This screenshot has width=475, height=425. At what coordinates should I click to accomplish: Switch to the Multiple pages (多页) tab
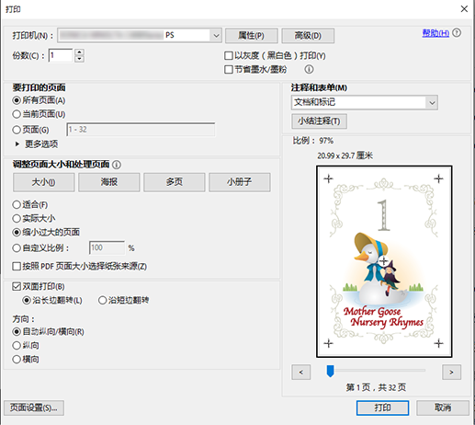click(175, 182)
